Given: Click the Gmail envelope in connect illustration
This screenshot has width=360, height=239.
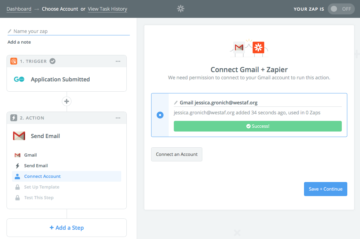Looking at the screenshot, I should point(239,47).
